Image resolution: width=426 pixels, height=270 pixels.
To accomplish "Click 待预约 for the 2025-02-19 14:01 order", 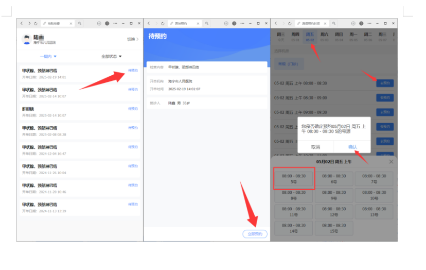I will pyautogui.click(x=133, y=71).
